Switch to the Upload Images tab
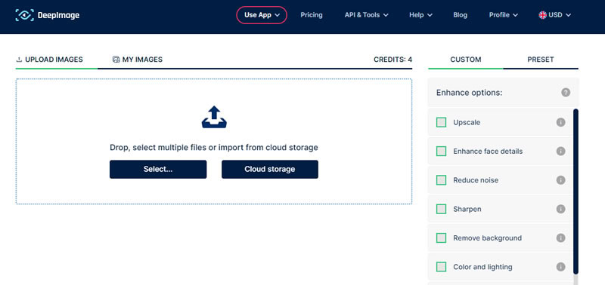Viewport: 605px width, 285px height. coord(49,60)
